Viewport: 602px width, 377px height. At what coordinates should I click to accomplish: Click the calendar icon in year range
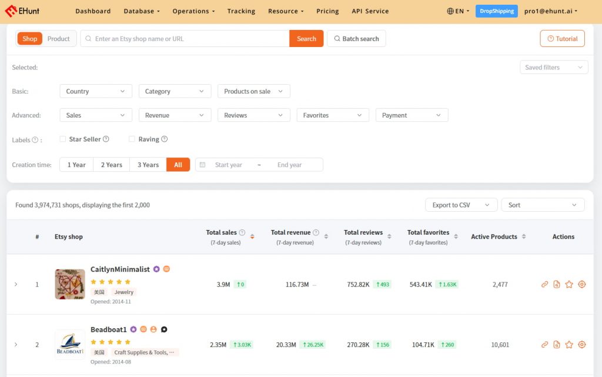(202, 165)
